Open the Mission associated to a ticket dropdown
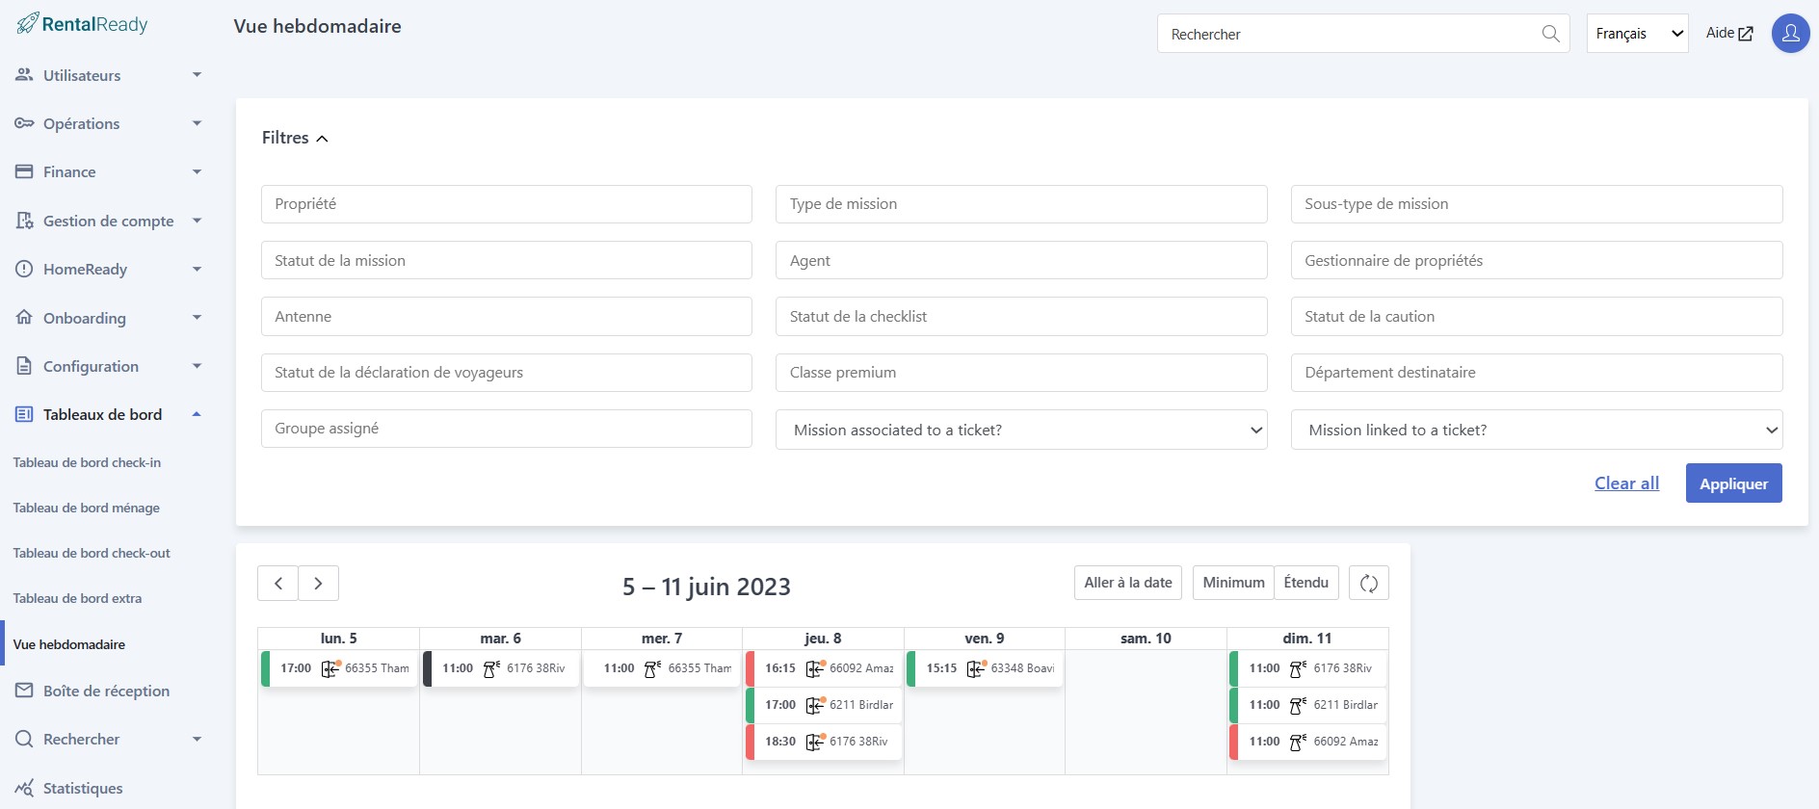 pos(1021,430)
